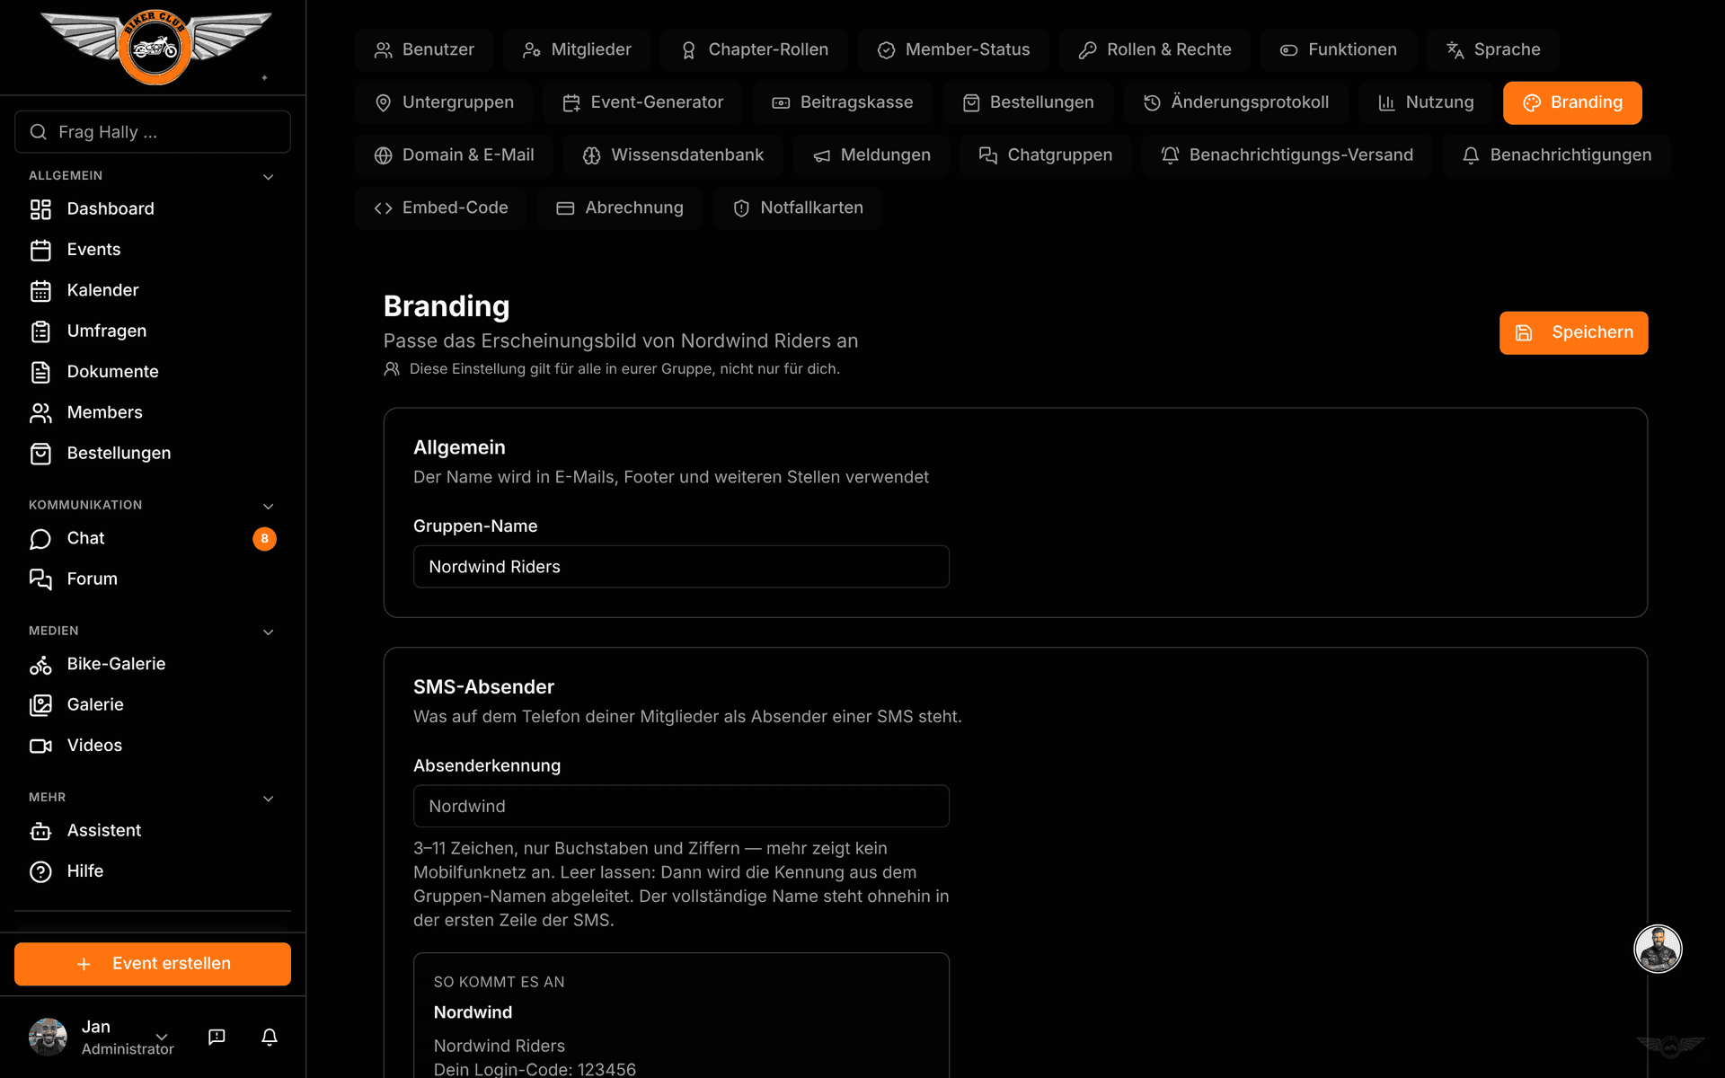This screenshot has width=1725, height=1078.
Task: Open the Abrechnung tab
Action: tap(620, 208)
